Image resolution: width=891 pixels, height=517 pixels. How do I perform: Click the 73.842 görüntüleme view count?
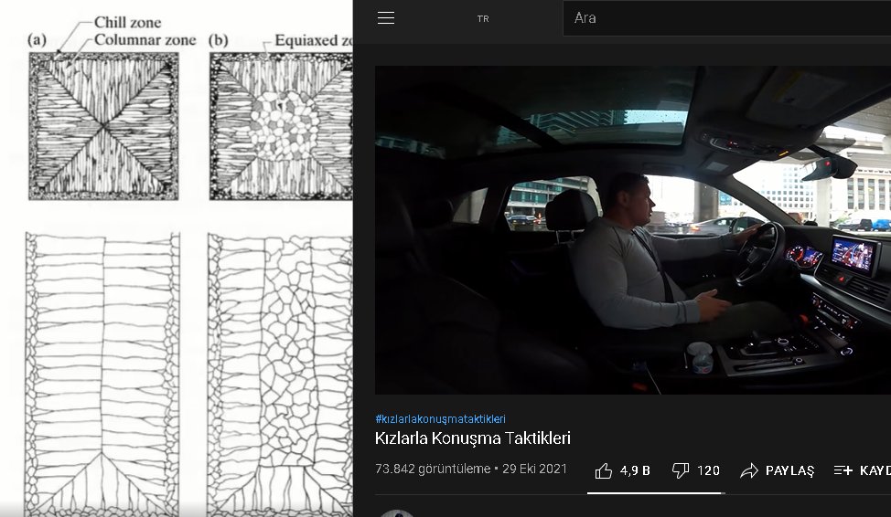(433, 469)
